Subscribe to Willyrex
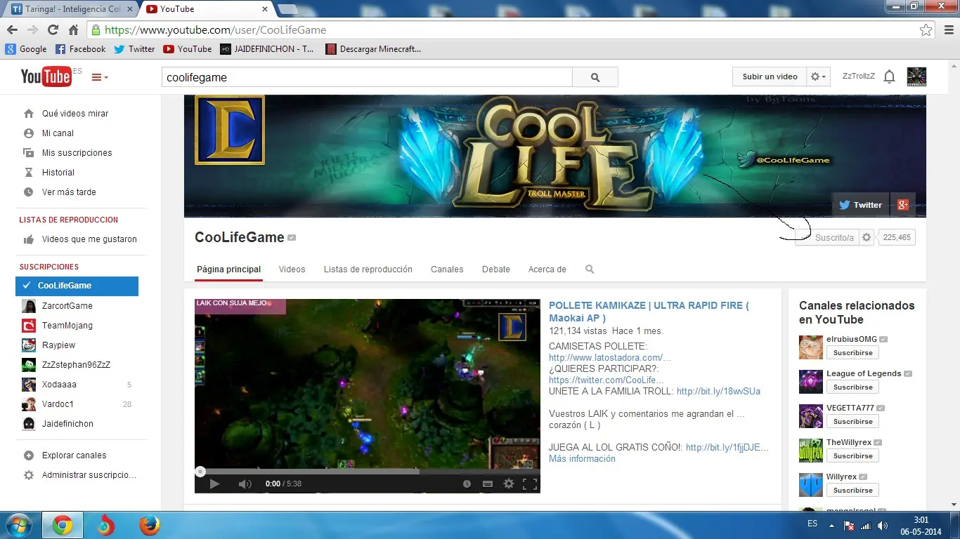The width and height of the screenshot is (960, 539). point(852,490)
